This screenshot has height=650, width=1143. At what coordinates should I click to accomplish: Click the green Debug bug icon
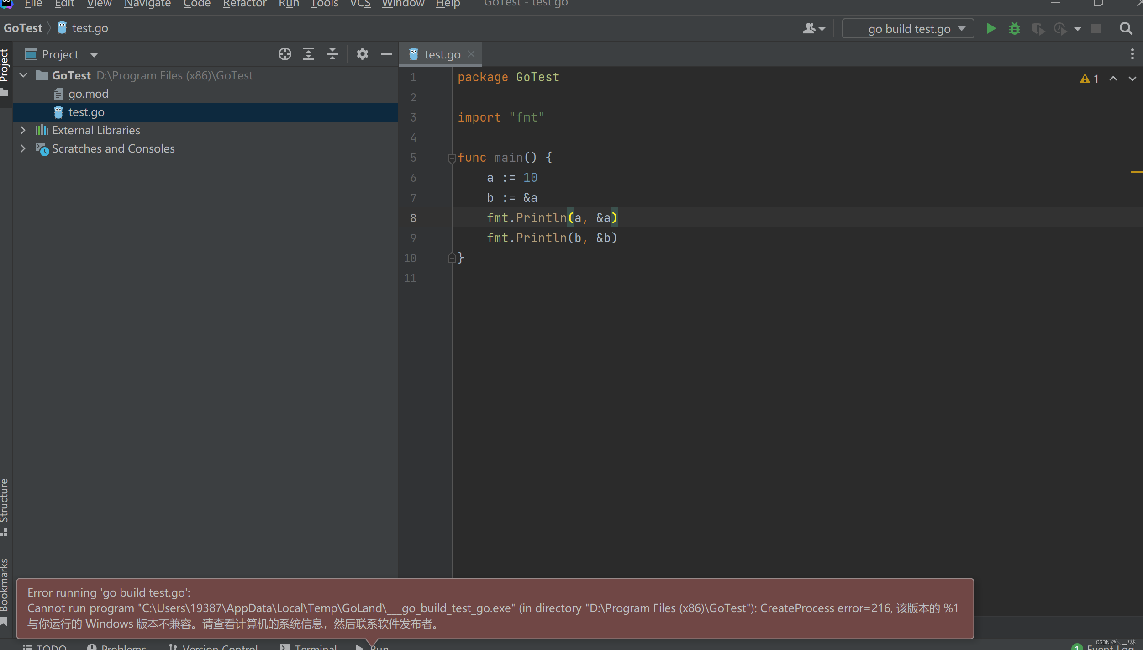click(1014, 29)
